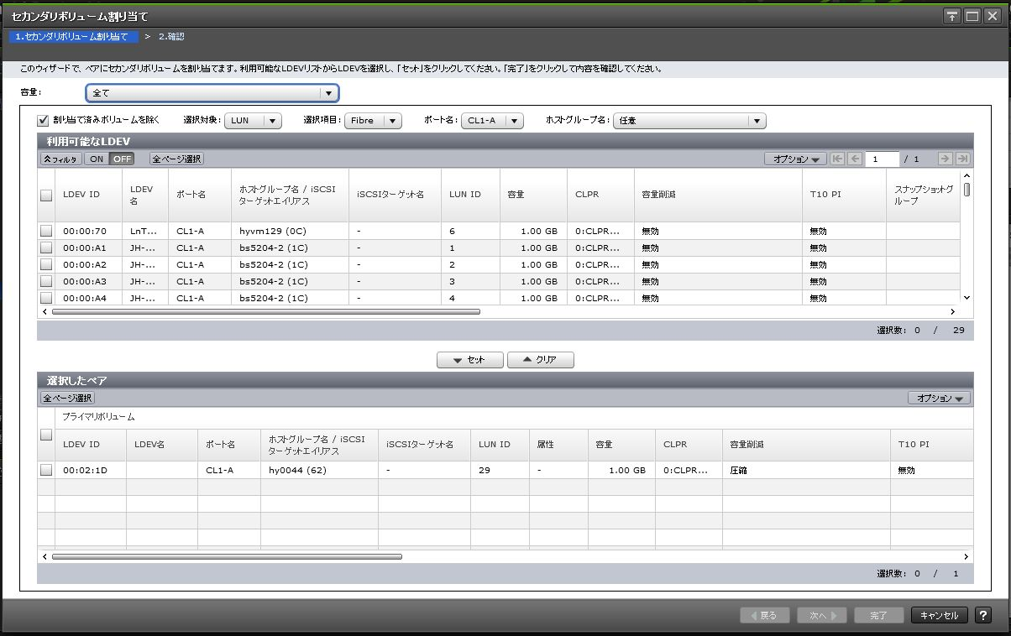Go to next page of LDEV list
1011x636 pixels.
[945, 159]
